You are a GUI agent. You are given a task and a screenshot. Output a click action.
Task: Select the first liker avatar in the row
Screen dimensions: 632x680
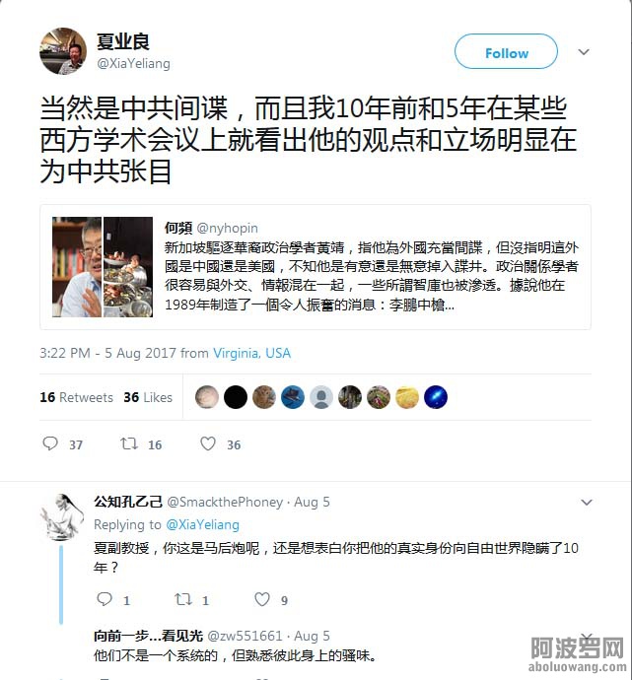pos(207,397)
